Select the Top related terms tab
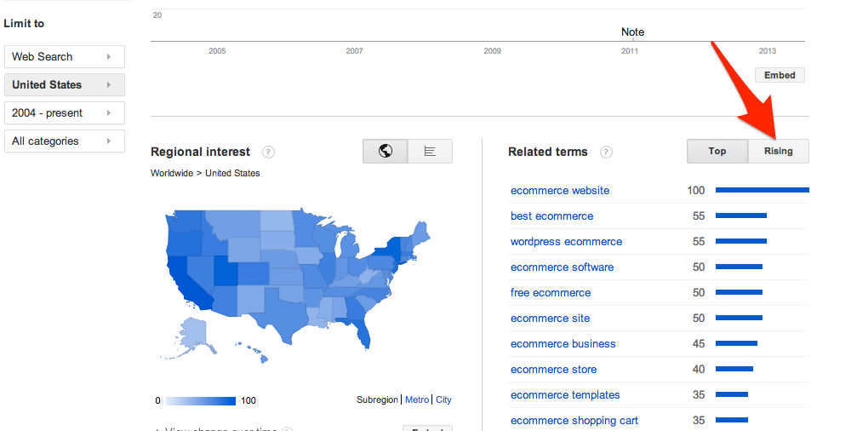This screenshot has width=857, height=431. (x=717, y=152)
